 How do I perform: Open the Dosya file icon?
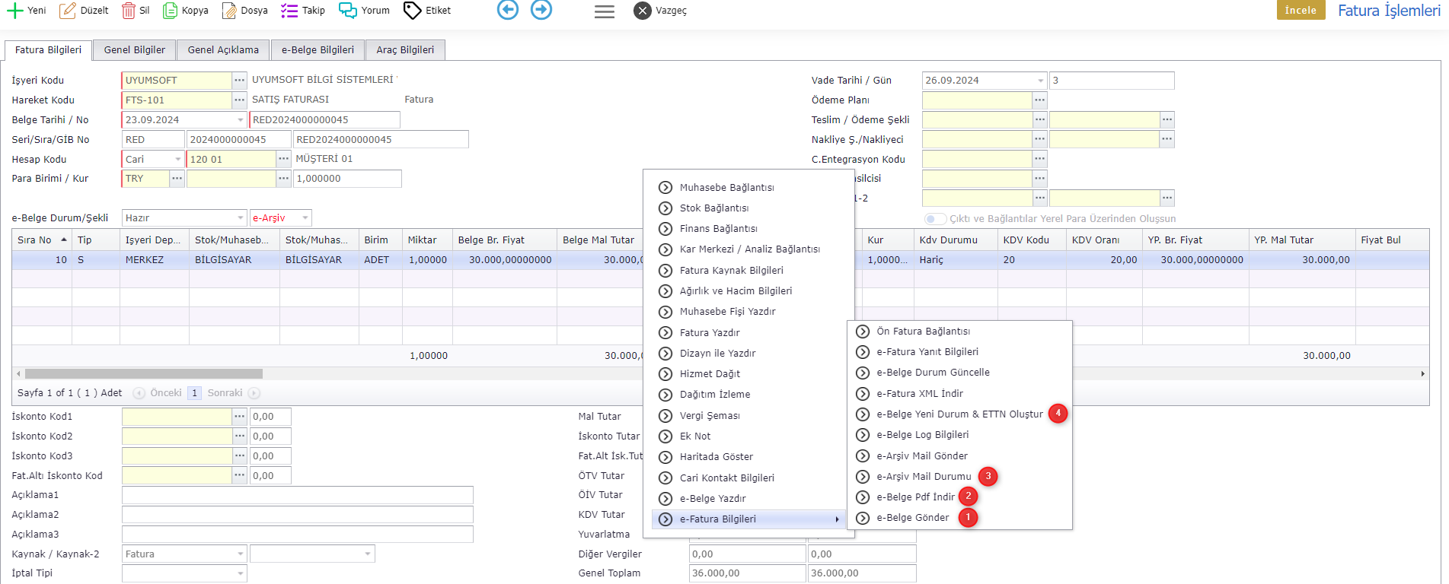(x=229, y=11)
